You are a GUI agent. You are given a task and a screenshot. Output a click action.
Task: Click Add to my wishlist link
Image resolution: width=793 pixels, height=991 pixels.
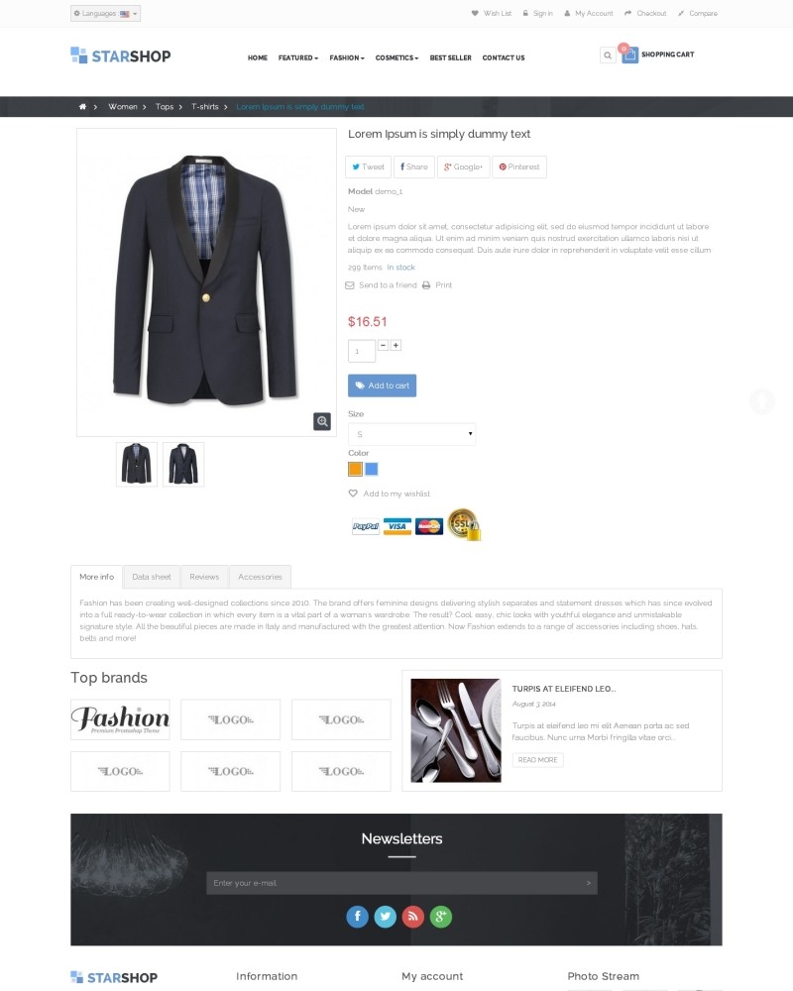(x=389, y=494)
